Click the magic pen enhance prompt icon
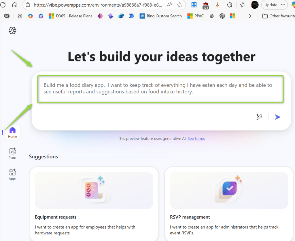Image resolution: width=295 pixels, height=241 pixels. pos(259,117)
